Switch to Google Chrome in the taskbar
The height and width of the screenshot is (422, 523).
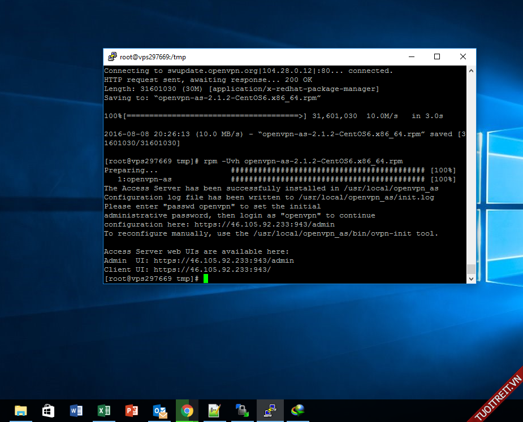(x=187, y=411)
